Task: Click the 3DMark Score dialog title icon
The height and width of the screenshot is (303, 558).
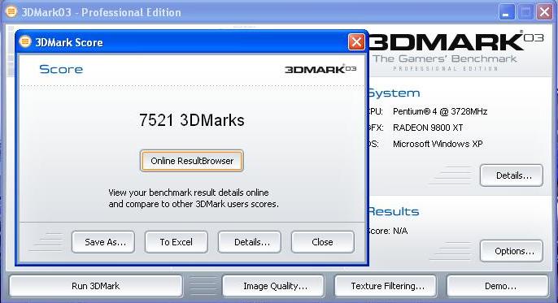Action: (25, 41)
